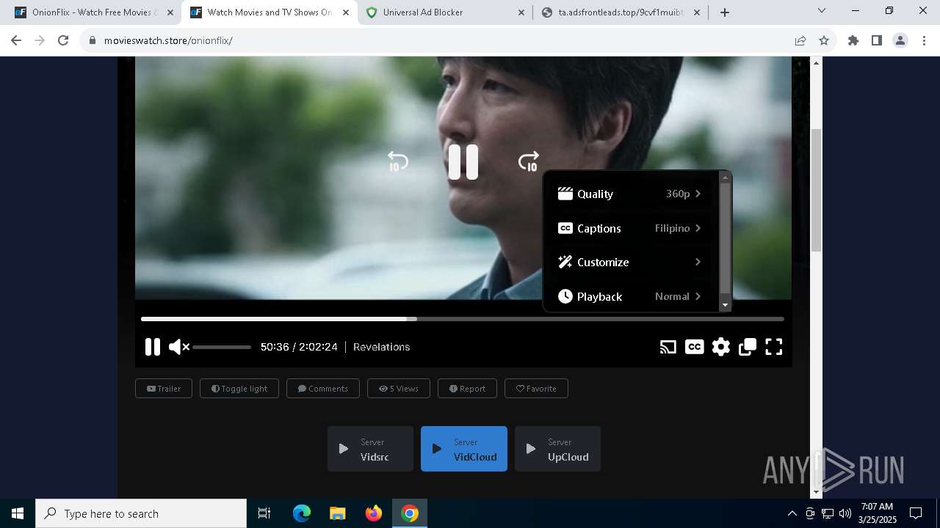Open the notification center icon

point(916,513)
